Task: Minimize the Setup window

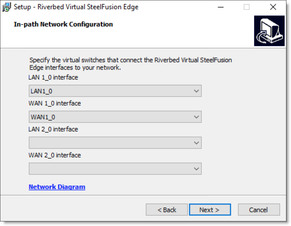Action: tap(221, 7)
